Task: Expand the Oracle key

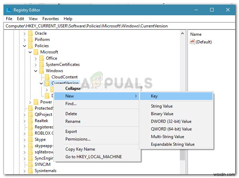Action: click(25, 33)
